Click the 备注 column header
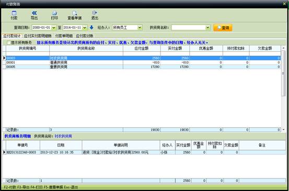This screenshot has width=289, height=191. (262, 145)
